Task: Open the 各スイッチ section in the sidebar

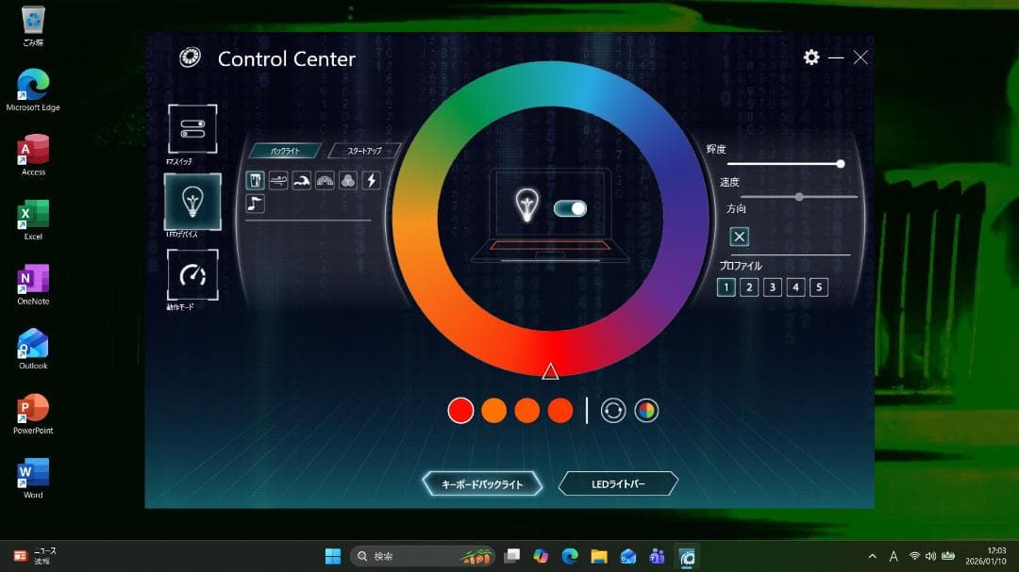Action: pyautogui.click(x=192, y=129)
